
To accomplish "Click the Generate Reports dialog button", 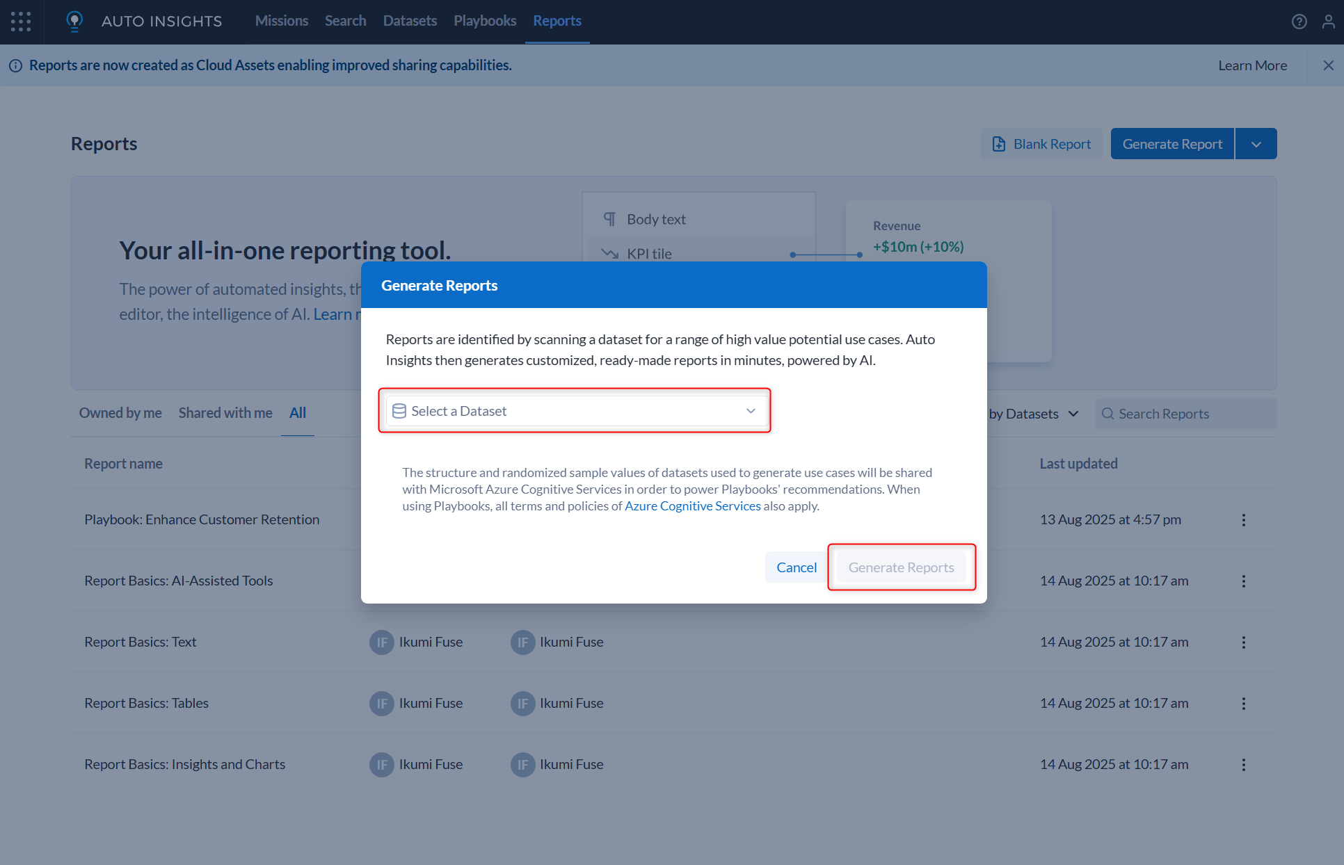I will [902, 567].
